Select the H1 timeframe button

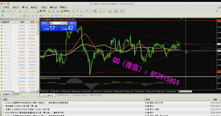(x=65, y=16)
